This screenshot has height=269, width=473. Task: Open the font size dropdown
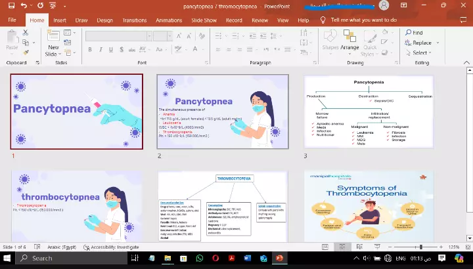tap(170, 36)
